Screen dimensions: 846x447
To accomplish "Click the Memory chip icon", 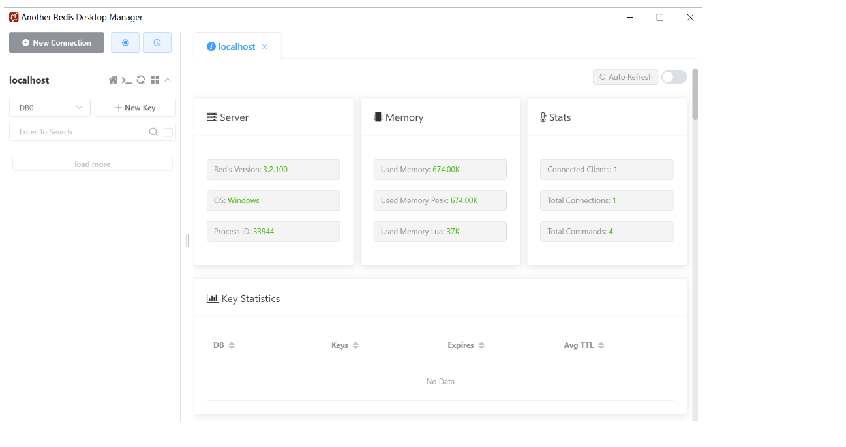I will tap(378, 117).
